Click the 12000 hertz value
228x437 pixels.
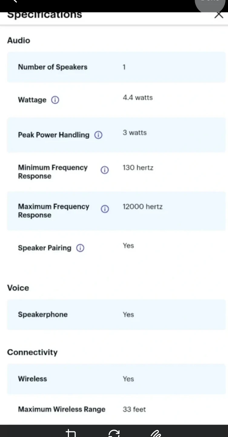(143, 207)
